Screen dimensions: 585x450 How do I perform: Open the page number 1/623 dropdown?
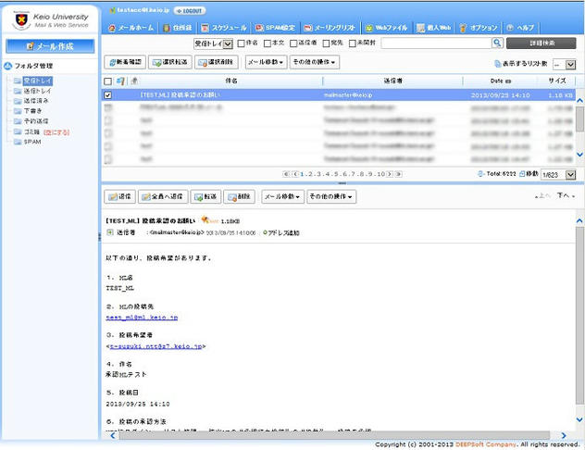557,174
